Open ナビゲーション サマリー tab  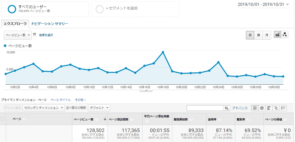(50, 24)
